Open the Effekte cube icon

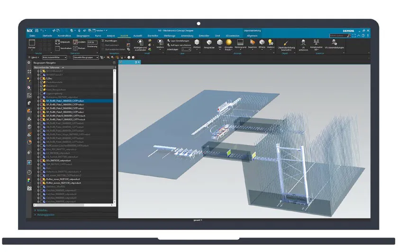[x=262, y=42]
